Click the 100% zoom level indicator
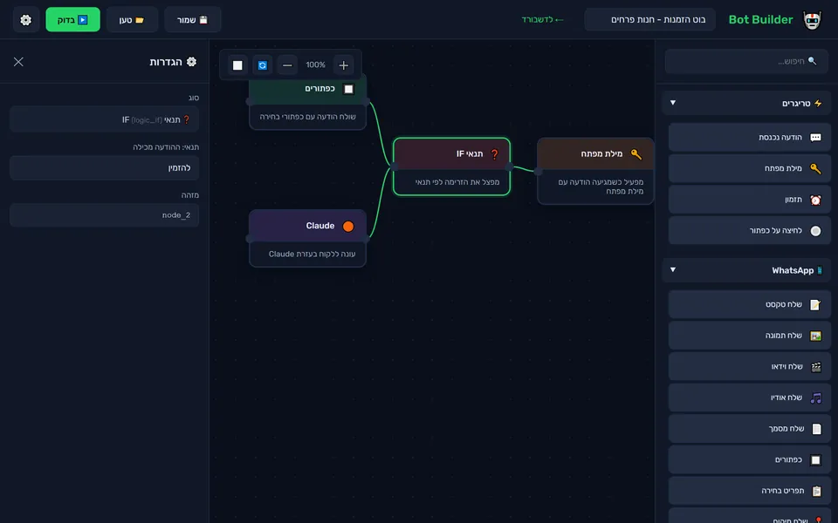838x523 pixels. point(315,65)
